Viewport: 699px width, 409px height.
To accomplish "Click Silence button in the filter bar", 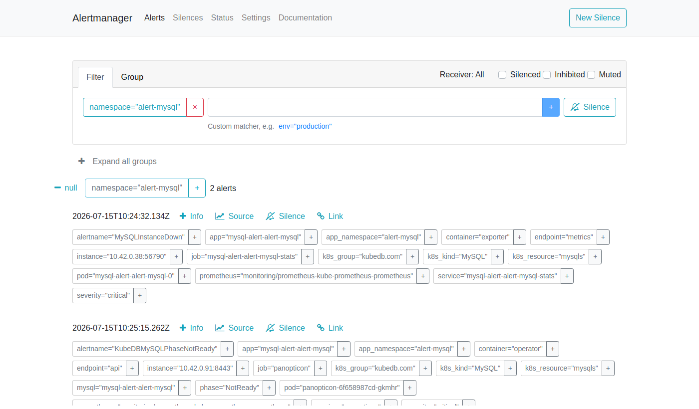I will [x=590, y=107].
